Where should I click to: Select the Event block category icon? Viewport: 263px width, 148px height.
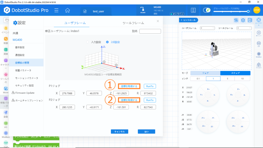[6, 28]
